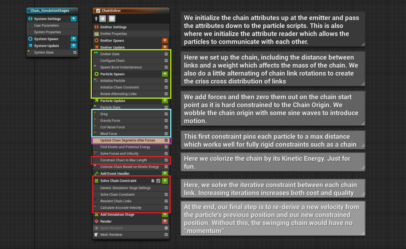Delete the Solve Chain Constraint stage via trash icon

click(x=153, y=181)
